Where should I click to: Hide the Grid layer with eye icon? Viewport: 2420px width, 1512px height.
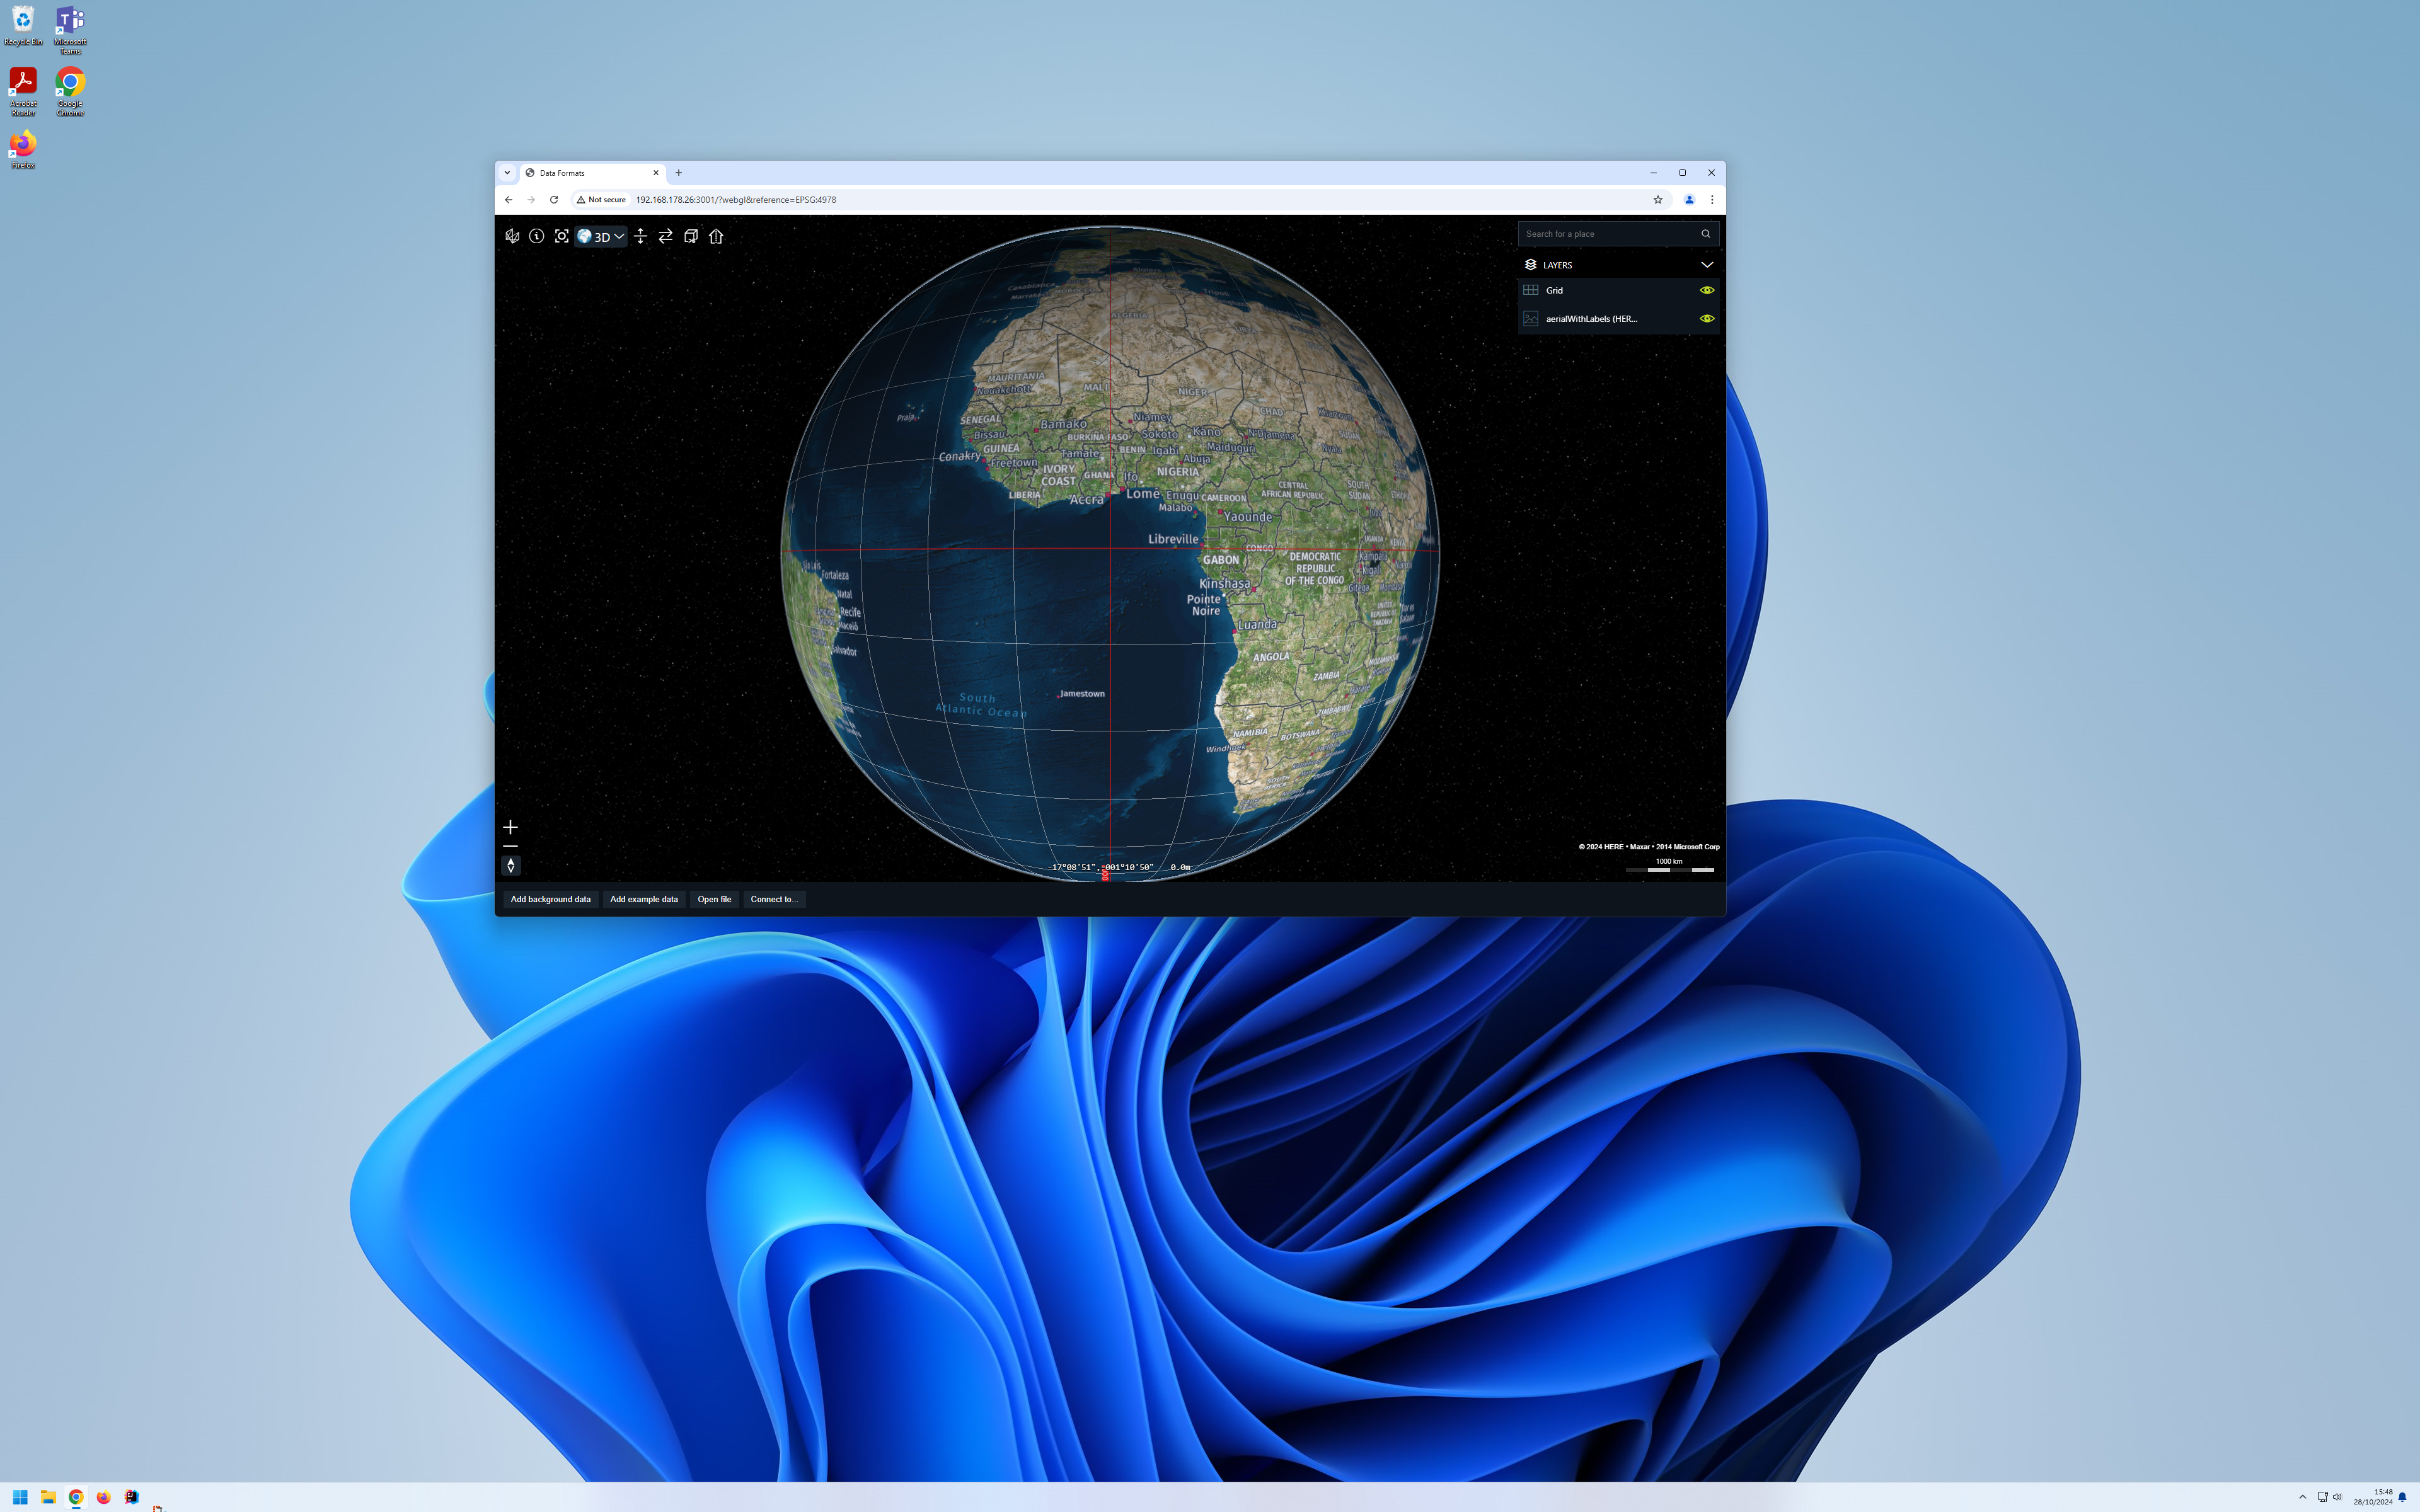[1707, 290]
